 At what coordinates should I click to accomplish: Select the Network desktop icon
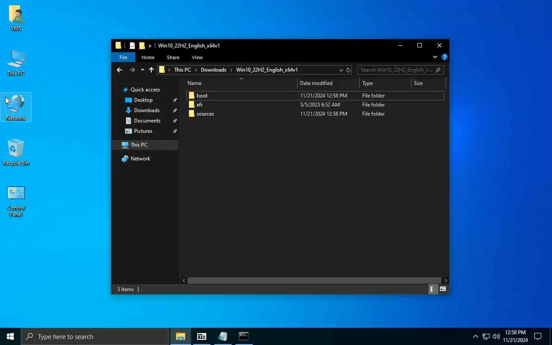(16, 107)
